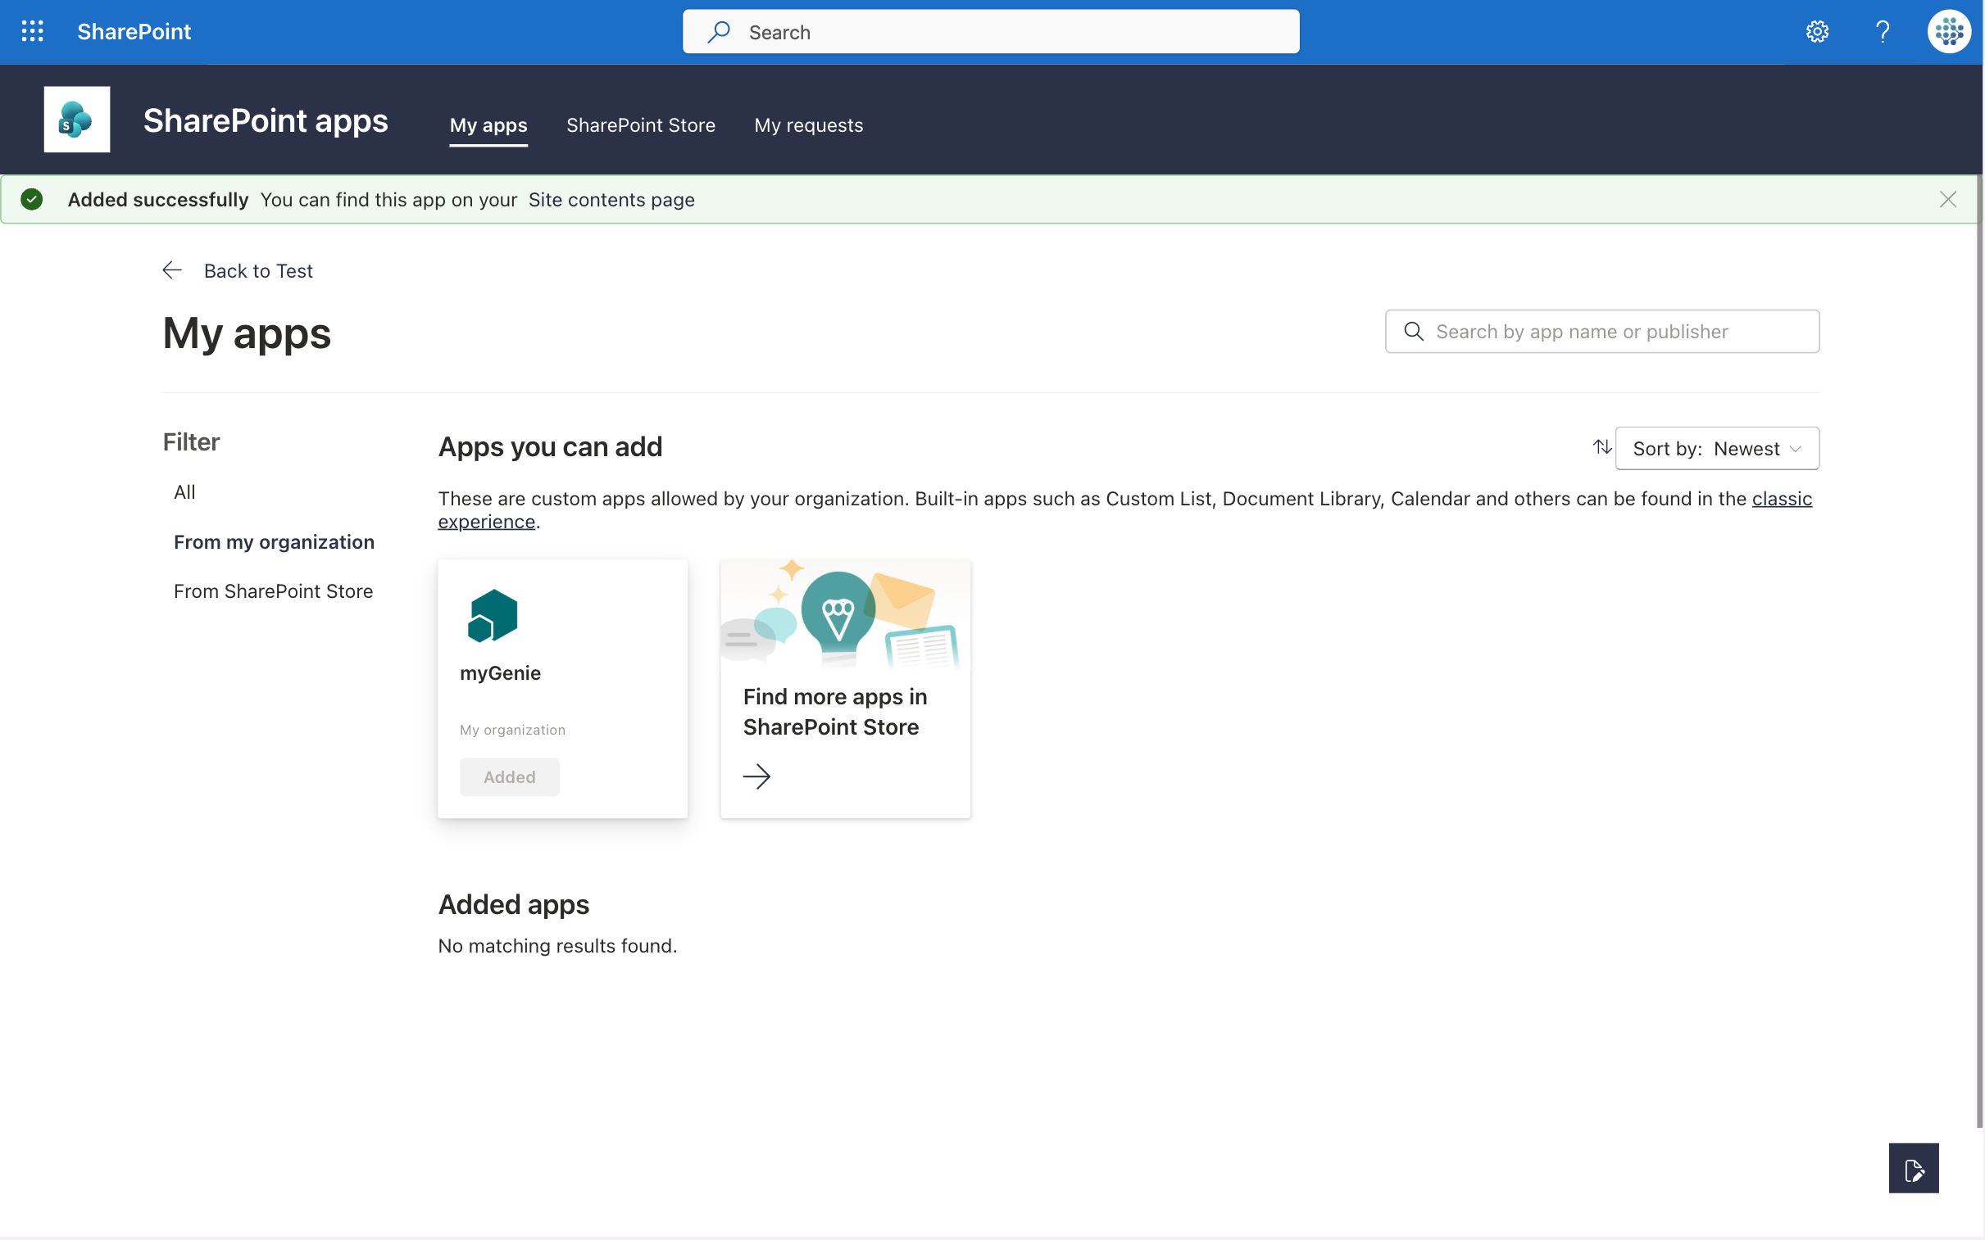Viewport: 1985px width, 1240px height.
Task: Click the Added button on myGenie
Action: [x=510, y=776]
